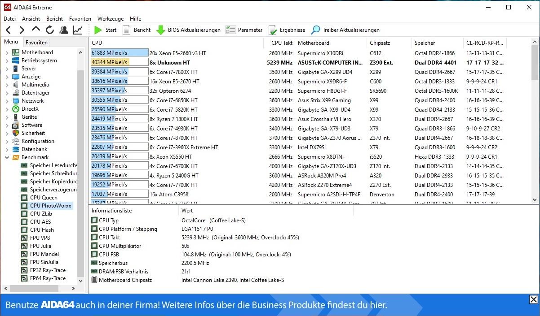Click the results list vertical scrollbar

pos(535,121)
